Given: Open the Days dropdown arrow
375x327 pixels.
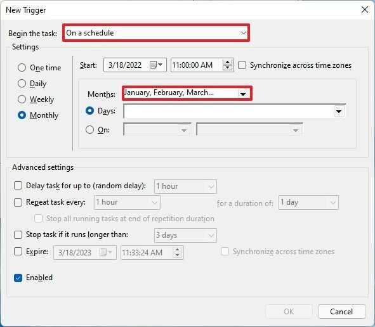Looking at the screenshot, I should point(339,112).
